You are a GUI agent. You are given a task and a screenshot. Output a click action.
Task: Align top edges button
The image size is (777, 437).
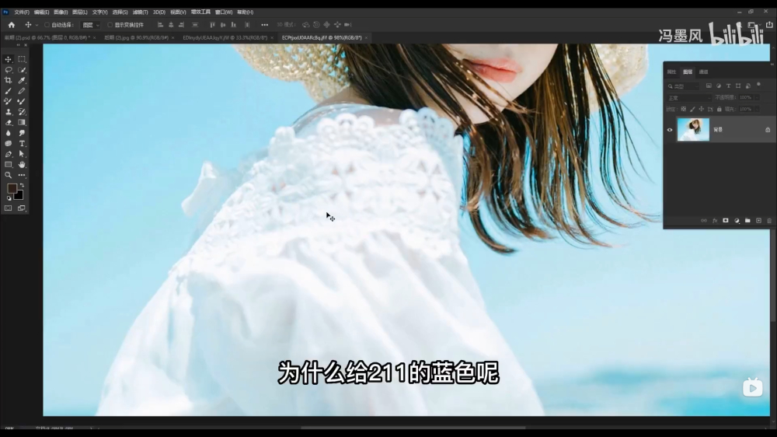point(212,25)
